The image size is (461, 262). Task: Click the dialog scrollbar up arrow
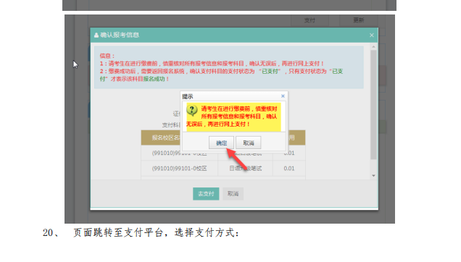(x=373, y=47)
